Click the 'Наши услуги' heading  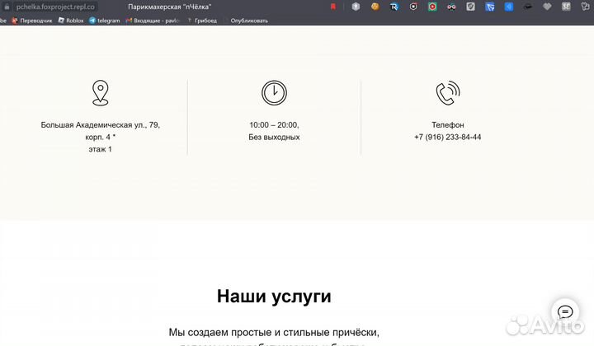coord(274,296)
